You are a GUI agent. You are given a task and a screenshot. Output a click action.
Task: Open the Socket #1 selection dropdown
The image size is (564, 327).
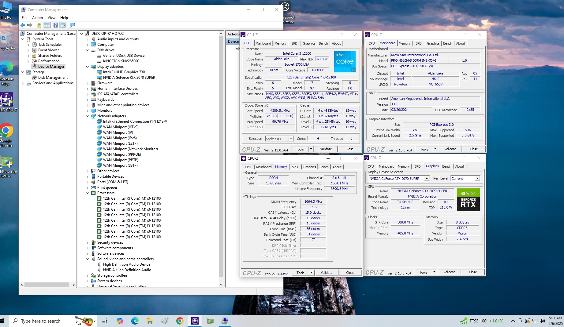[x=290, y=139]
